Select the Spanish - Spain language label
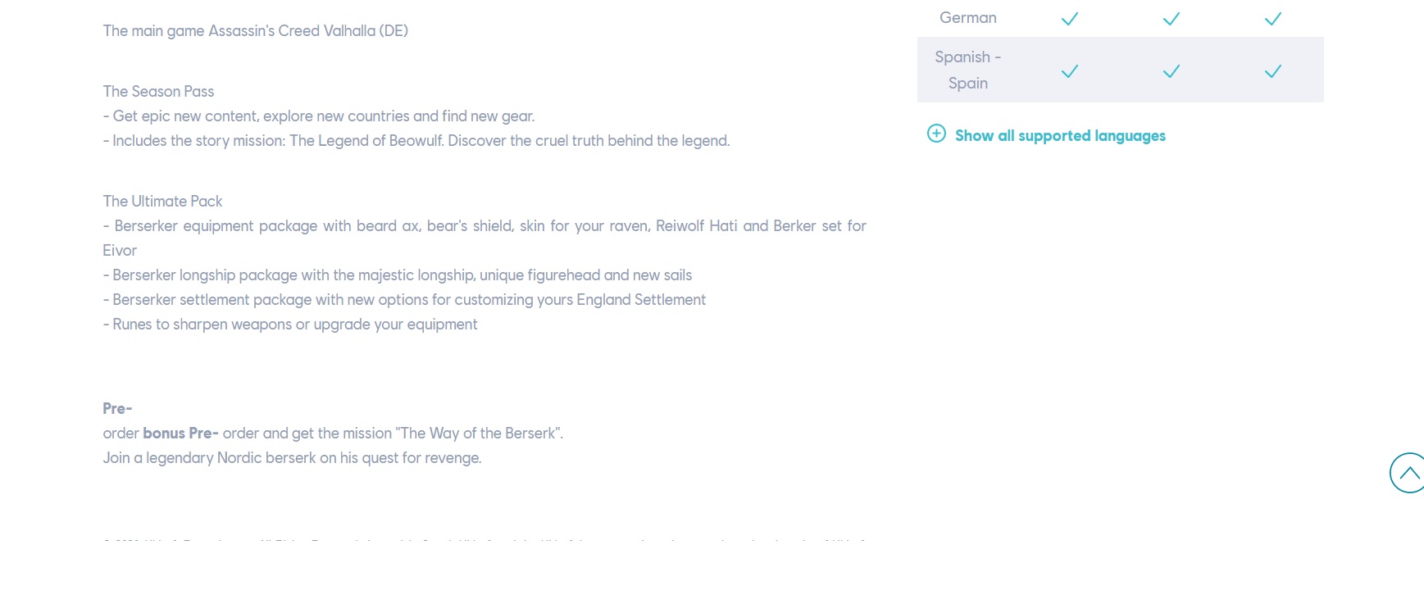Screen dimensions: 1424x613 click(x=967, y=70)
